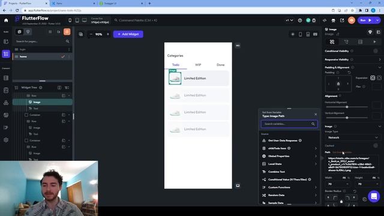Expand Global Properties variable source
Screen dimensions: 384x216
[289, 156]
